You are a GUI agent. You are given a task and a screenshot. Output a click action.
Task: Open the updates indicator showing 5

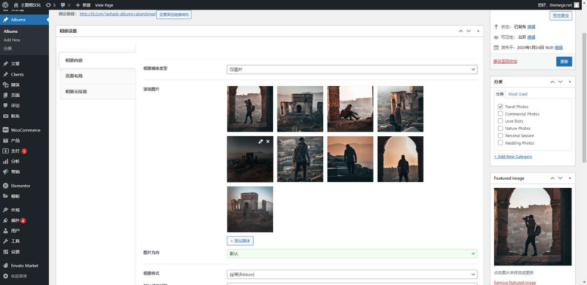pos(51,5)
